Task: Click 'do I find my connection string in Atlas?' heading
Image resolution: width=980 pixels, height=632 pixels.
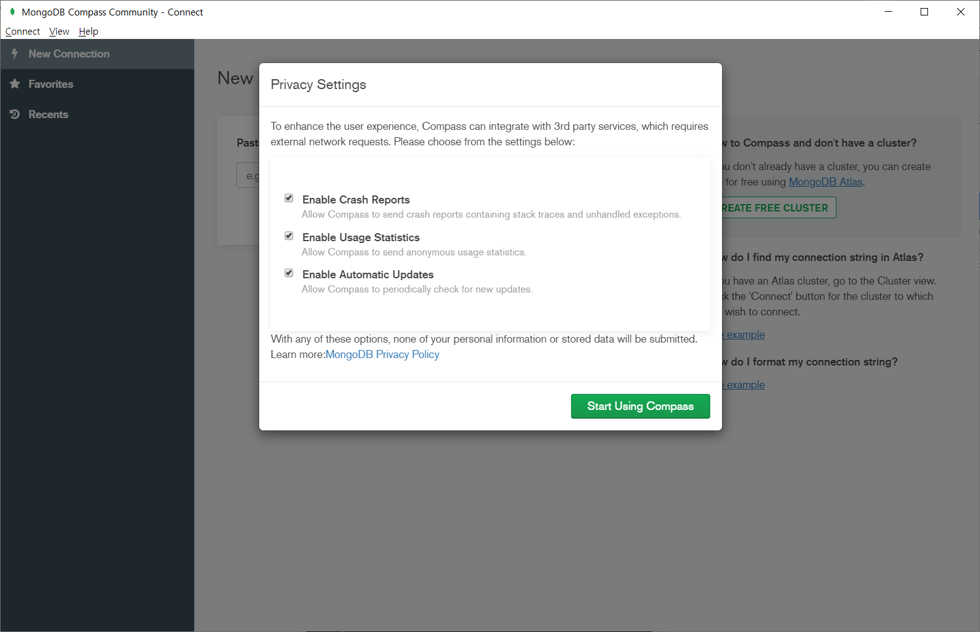Action: [x=823, y=257]
